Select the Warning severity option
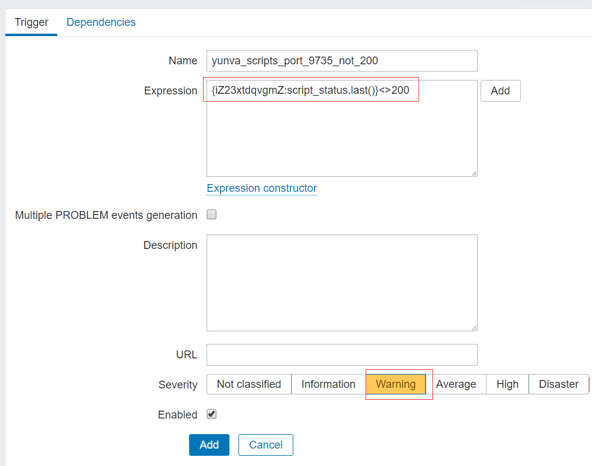 [x=396, y=384]
